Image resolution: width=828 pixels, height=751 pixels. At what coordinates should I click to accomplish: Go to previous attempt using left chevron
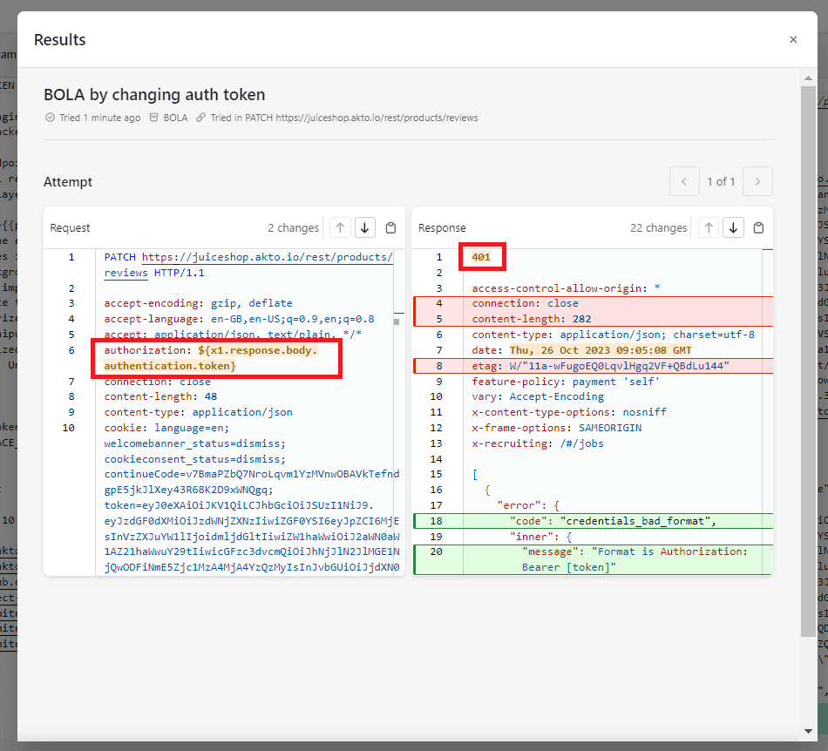(x=684, y=181)
